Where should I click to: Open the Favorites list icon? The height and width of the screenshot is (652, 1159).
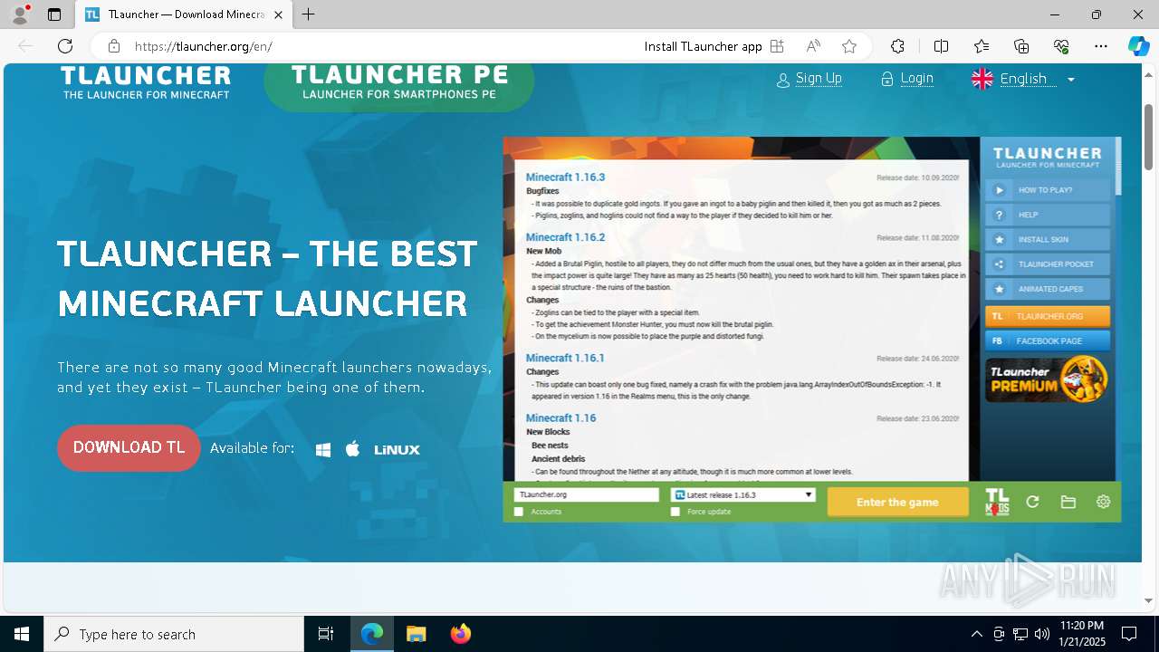tap(982, 46)
